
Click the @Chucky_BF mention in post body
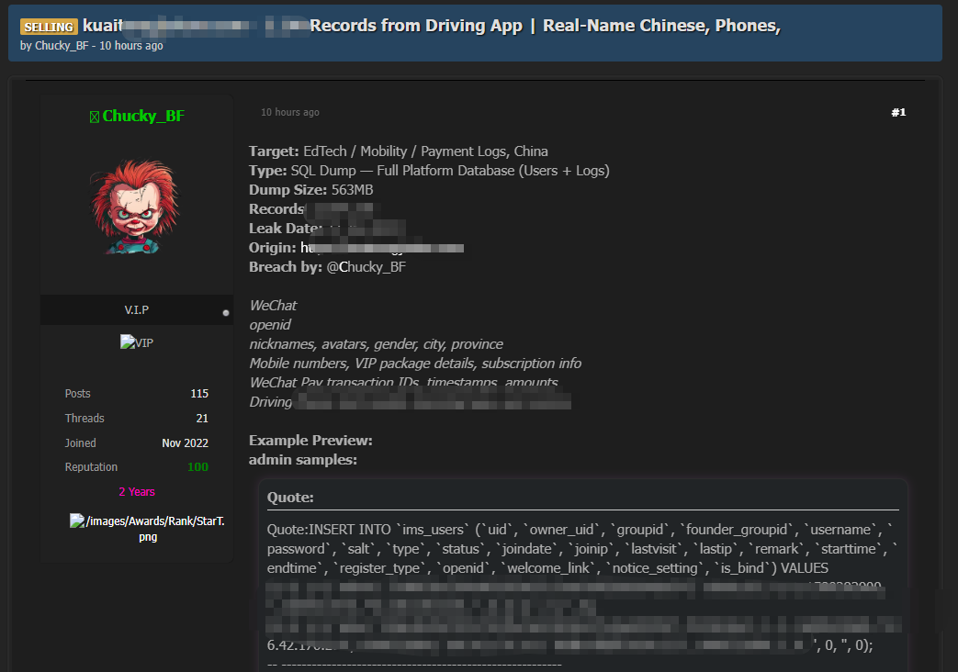click(366, 267)
